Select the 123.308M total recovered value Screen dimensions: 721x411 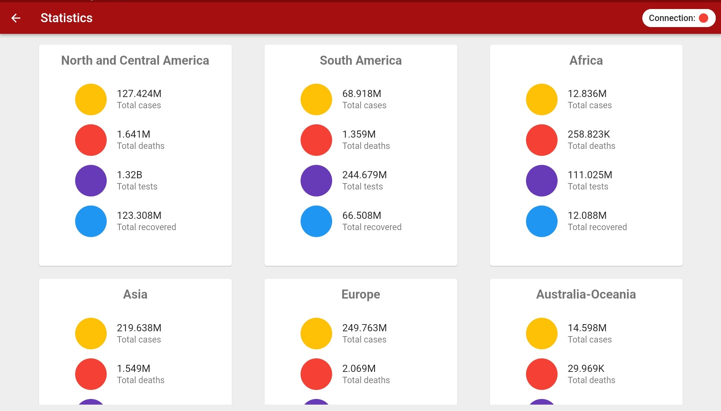click(x=139, y=215)
